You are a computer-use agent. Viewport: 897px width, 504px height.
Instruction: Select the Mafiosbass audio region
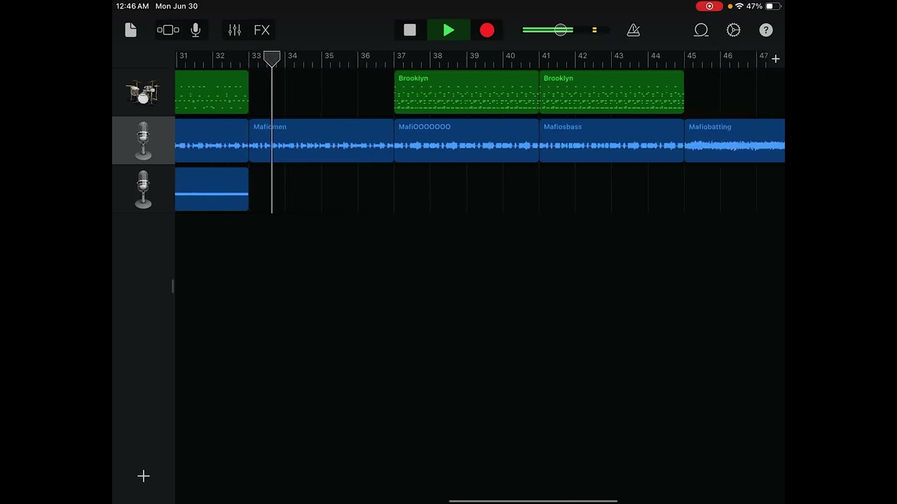click(x=612, y=141)
